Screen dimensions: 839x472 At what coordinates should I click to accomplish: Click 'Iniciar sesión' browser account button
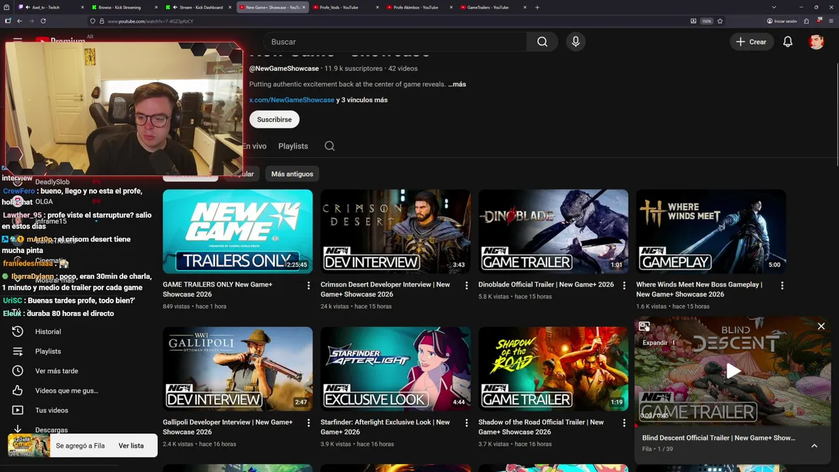tap(782, 21)
